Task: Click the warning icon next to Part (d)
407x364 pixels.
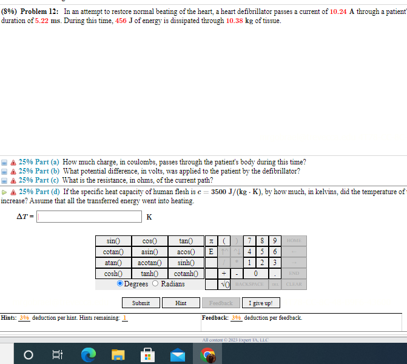Action: (13, 192)
